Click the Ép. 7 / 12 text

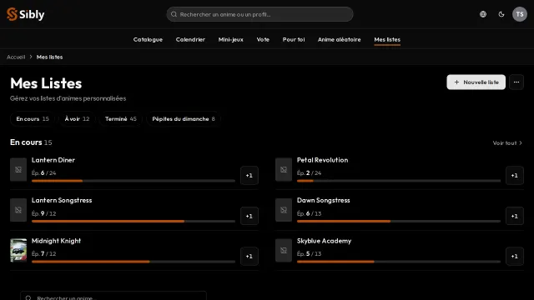(43, 253)
